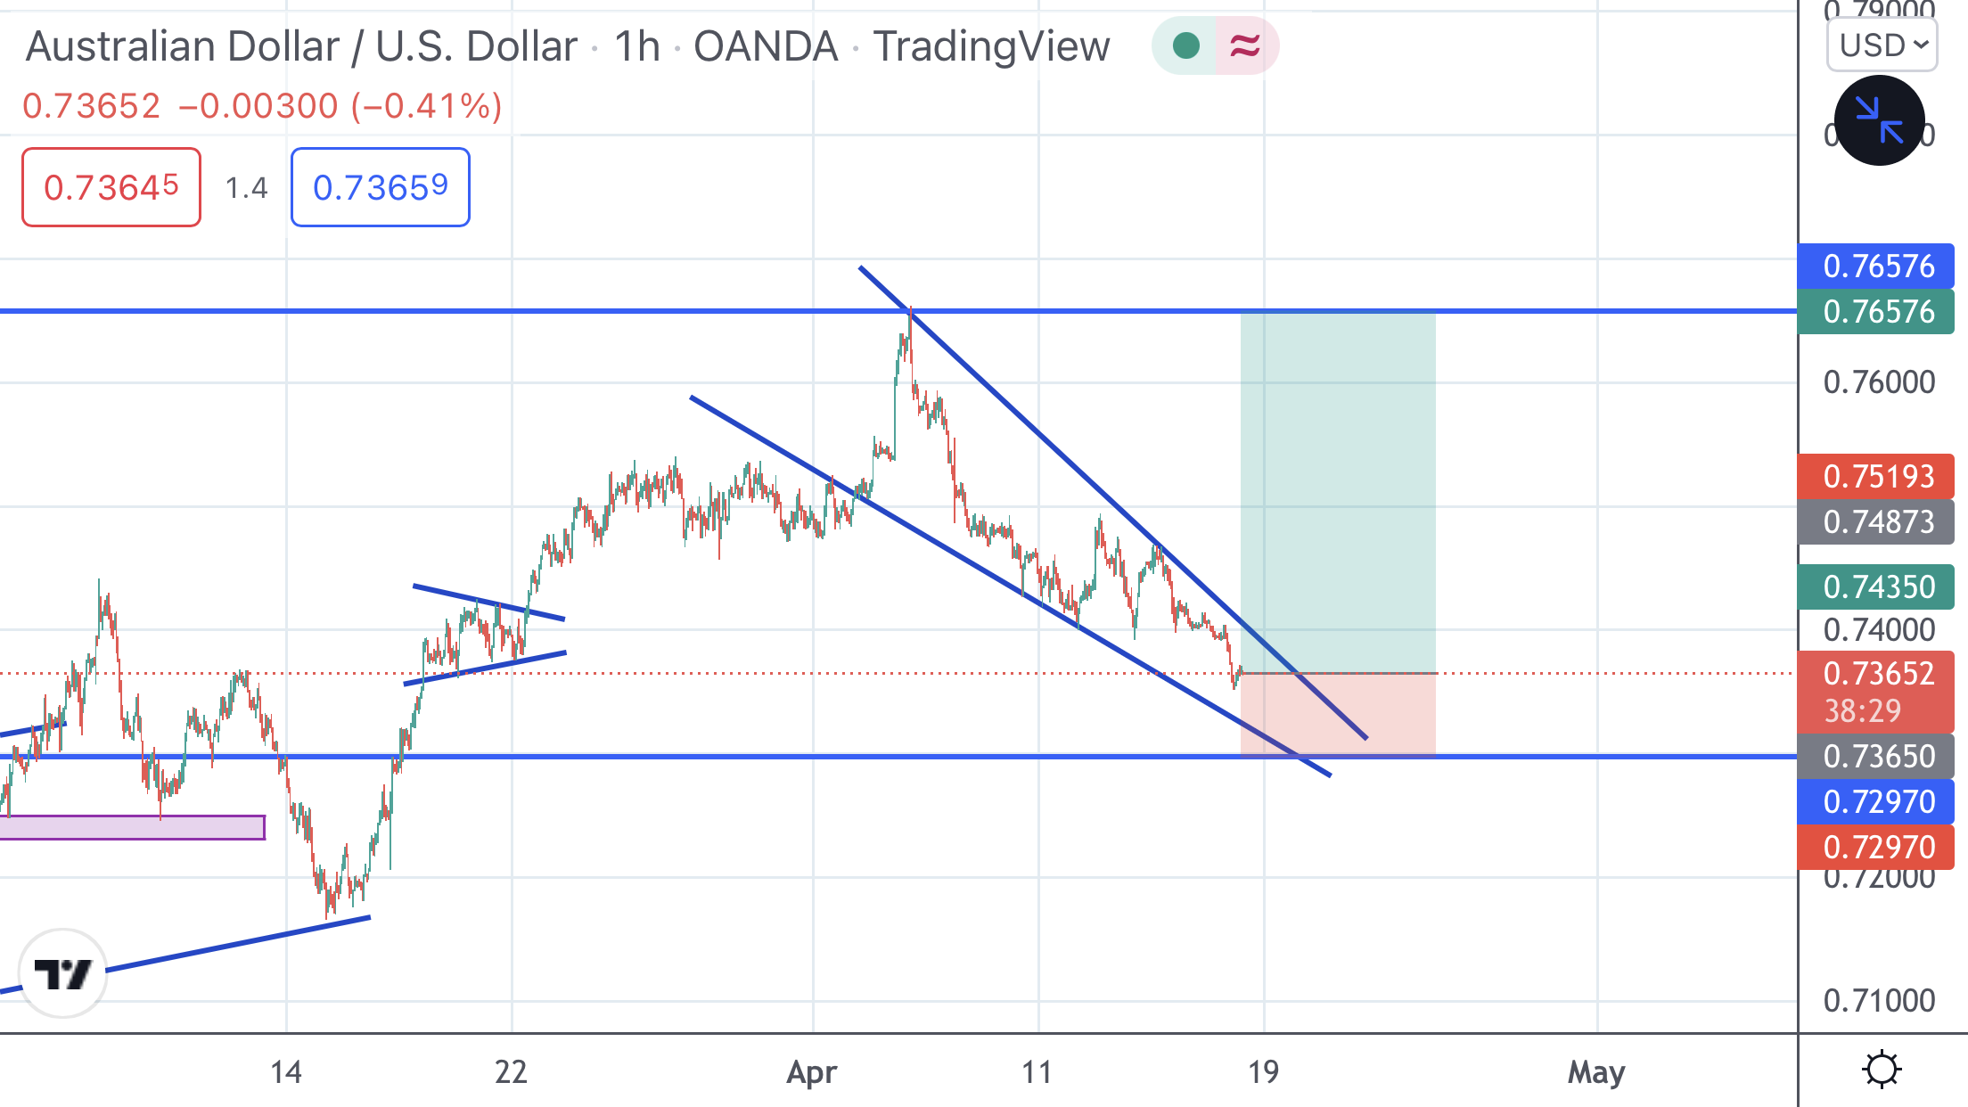Click the May date on time axis
The height and width of the screenshot is (1107, 1968).
point(1596,1071)
